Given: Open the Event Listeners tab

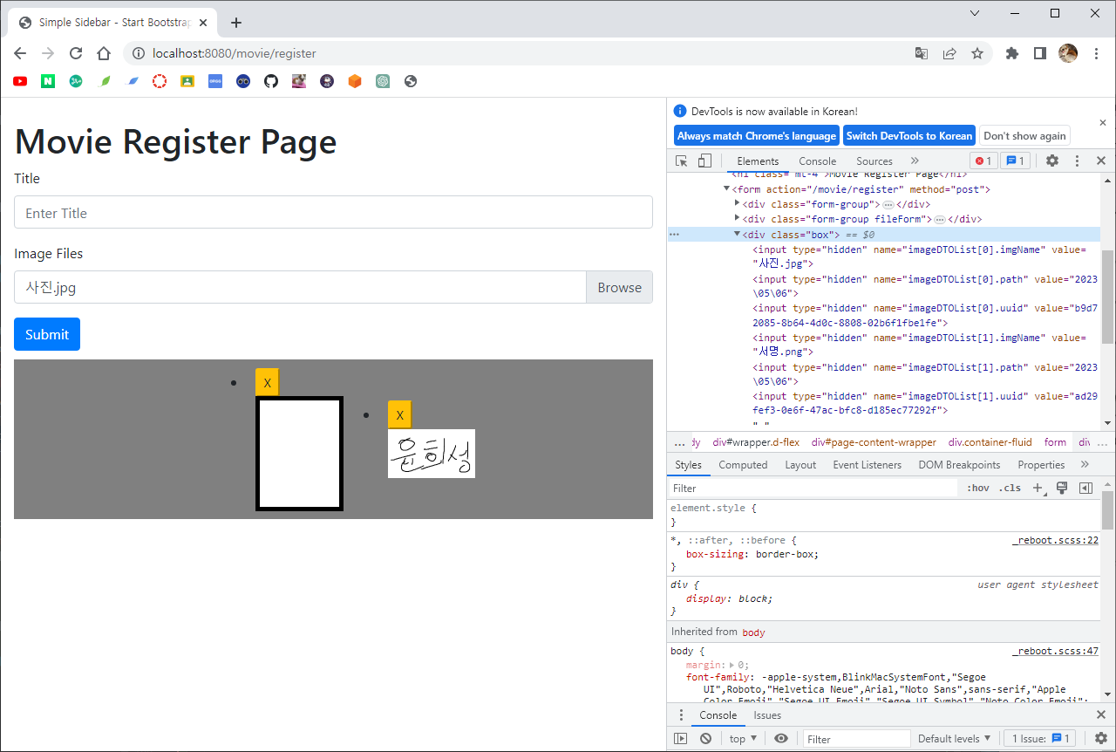Looking at the screenshot, I should [x=868, y=465].
